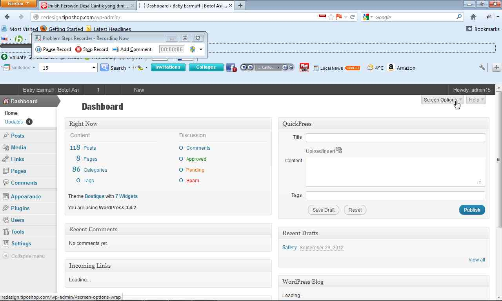Click the Publish button in QuickPress
Image resolution: width=502 pixels, height=301 pixels.
tap(472, 210)
